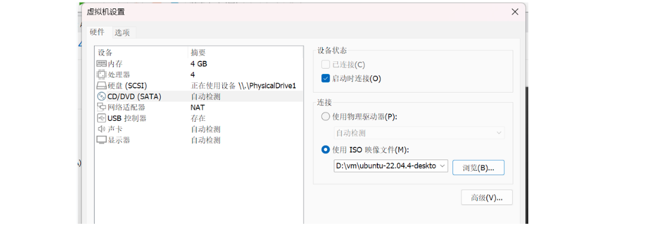Select the CD/DVD (SATA) disc icon
This screenshot has height=225, width=647.
coord(101,96)
